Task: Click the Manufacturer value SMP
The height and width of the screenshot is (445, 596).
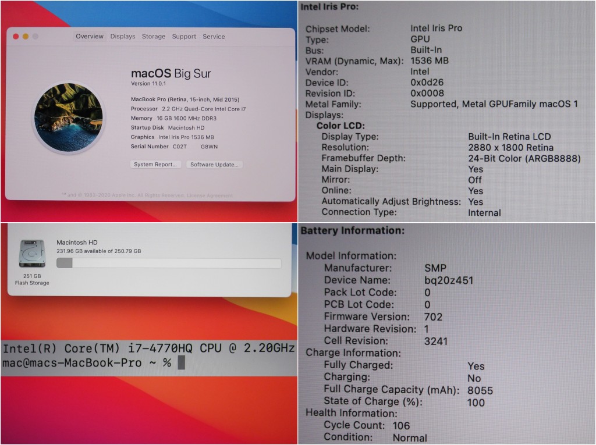Action: click(x=435, y=268)
